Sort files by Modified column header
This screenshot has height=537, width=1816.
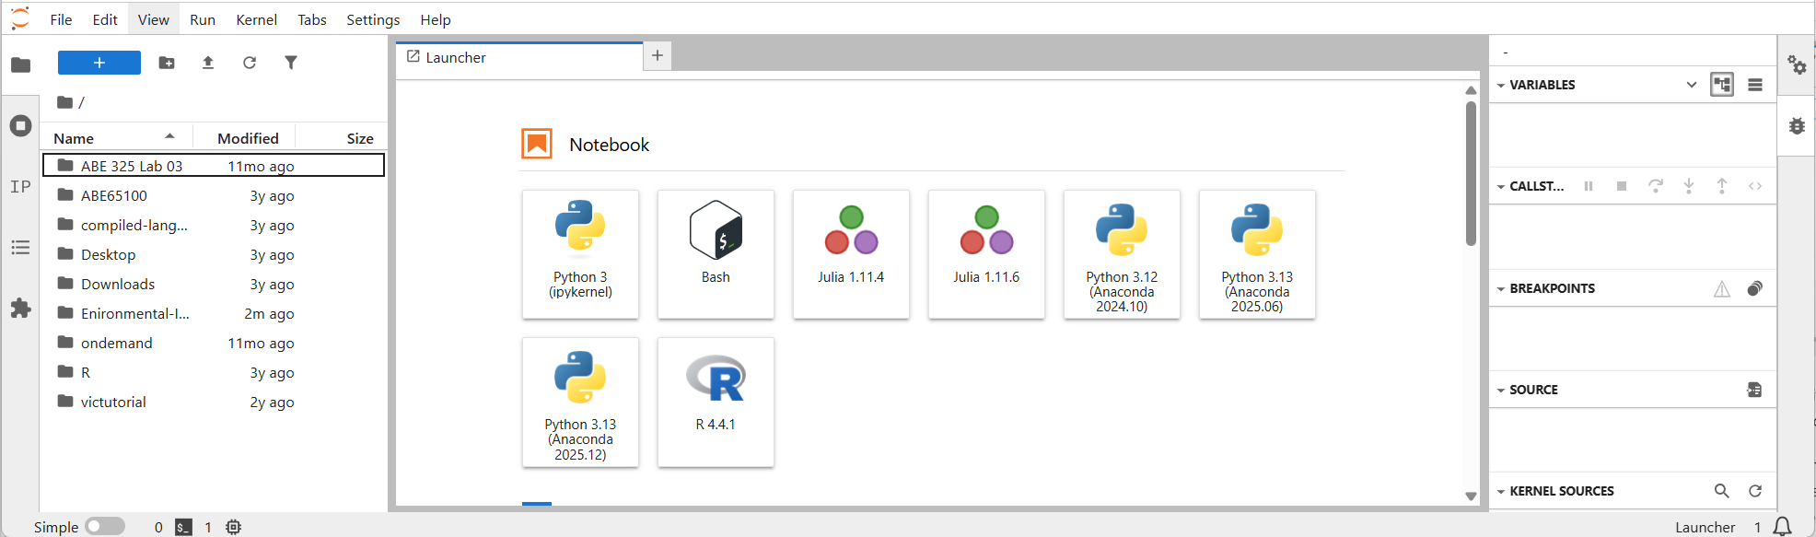click(244, 138)
